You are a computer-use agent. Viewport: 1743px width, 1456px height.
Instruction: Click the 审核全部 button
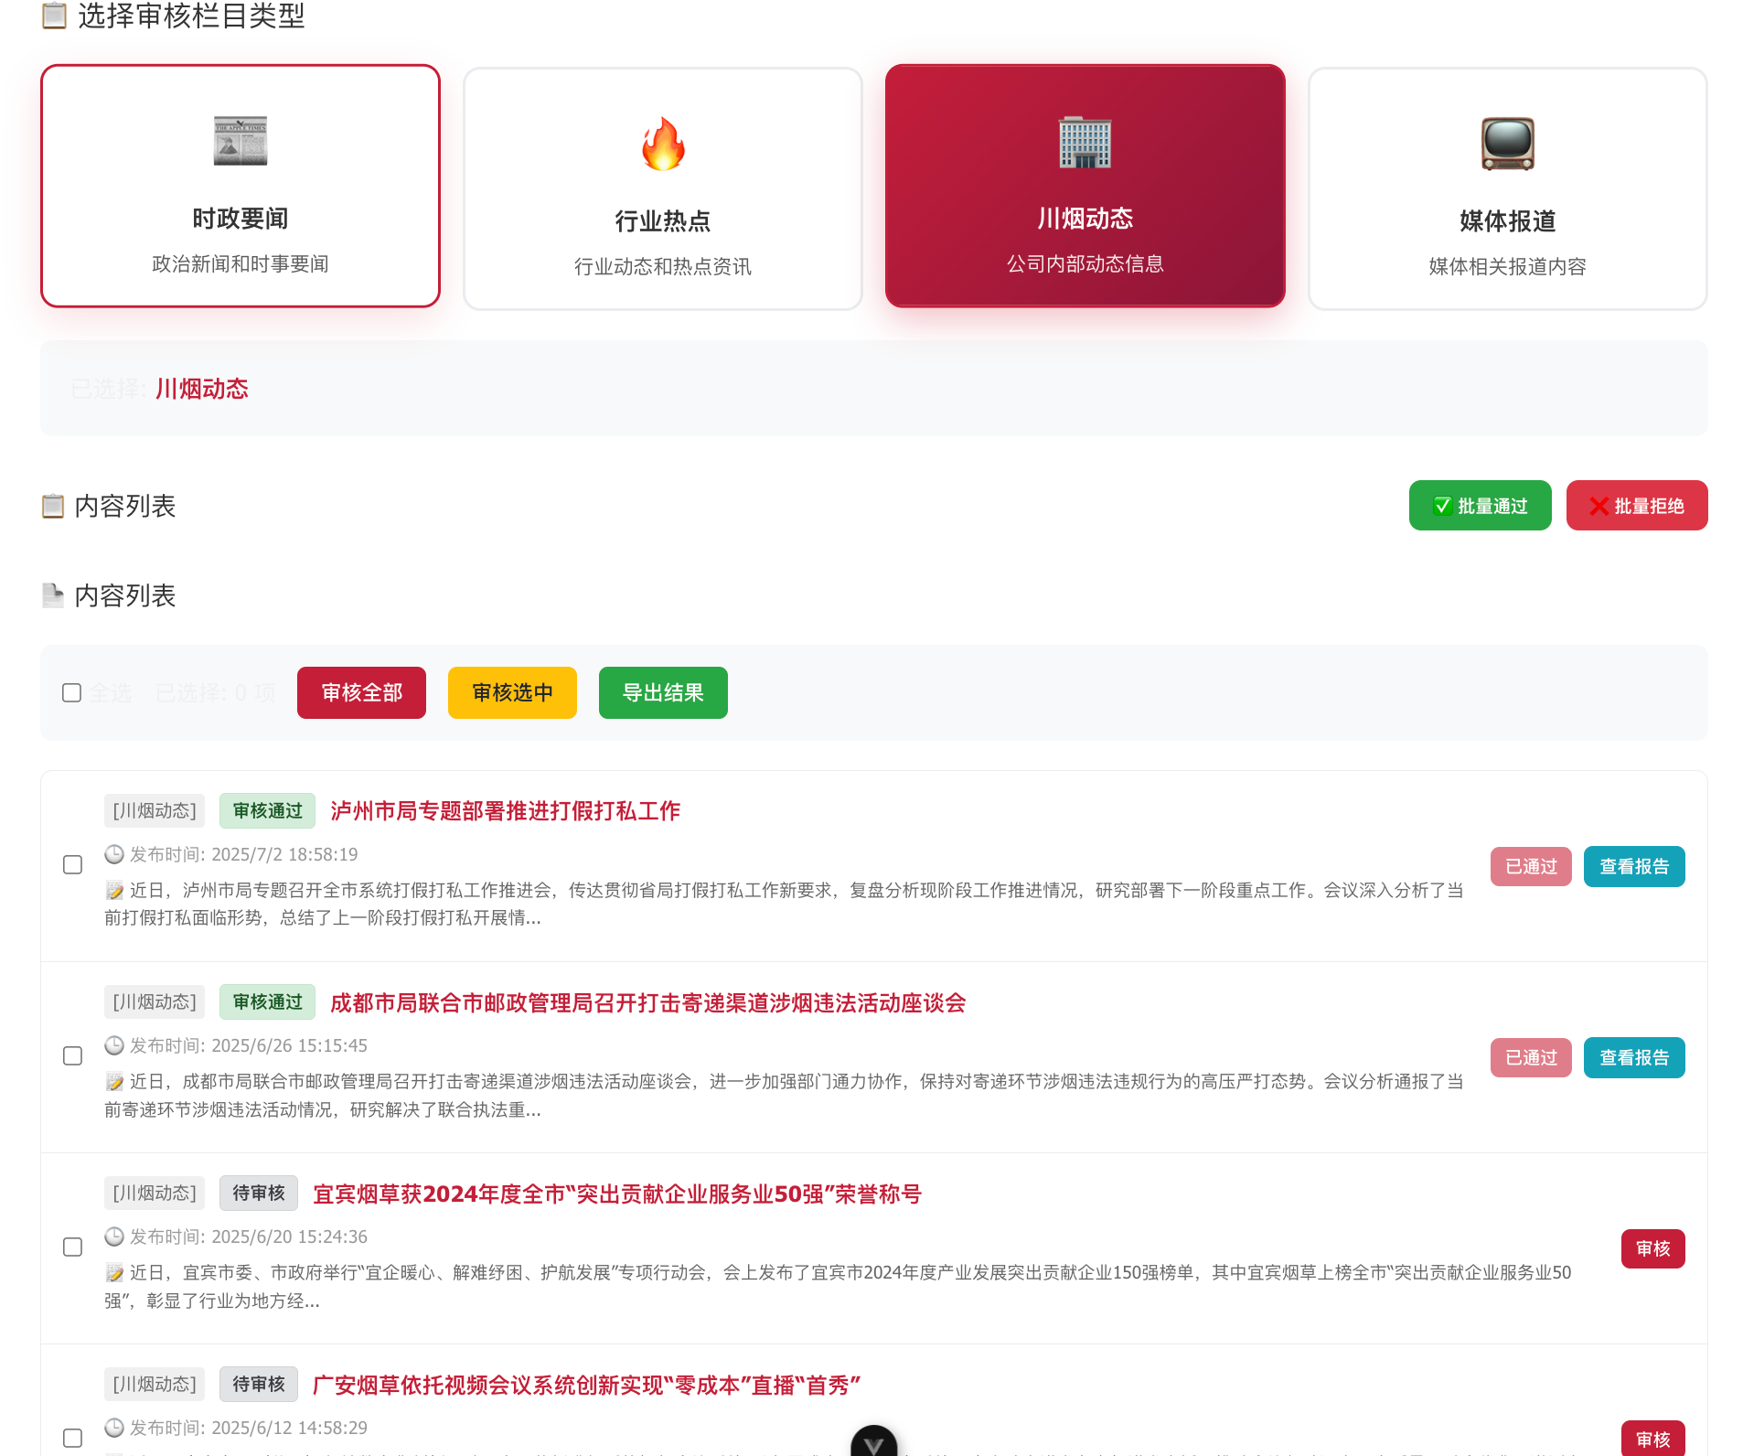361,692
